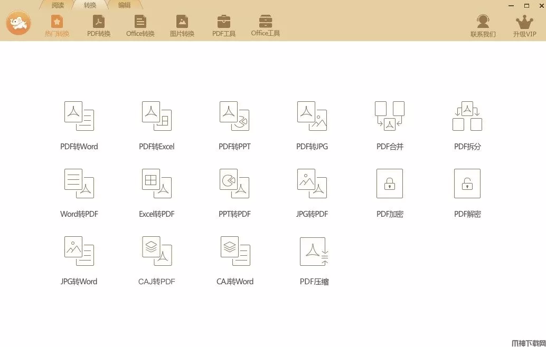Launch the CAJ转Word icon
The width and height of the screenshot is (546, 347).
[x=235, y=251]
